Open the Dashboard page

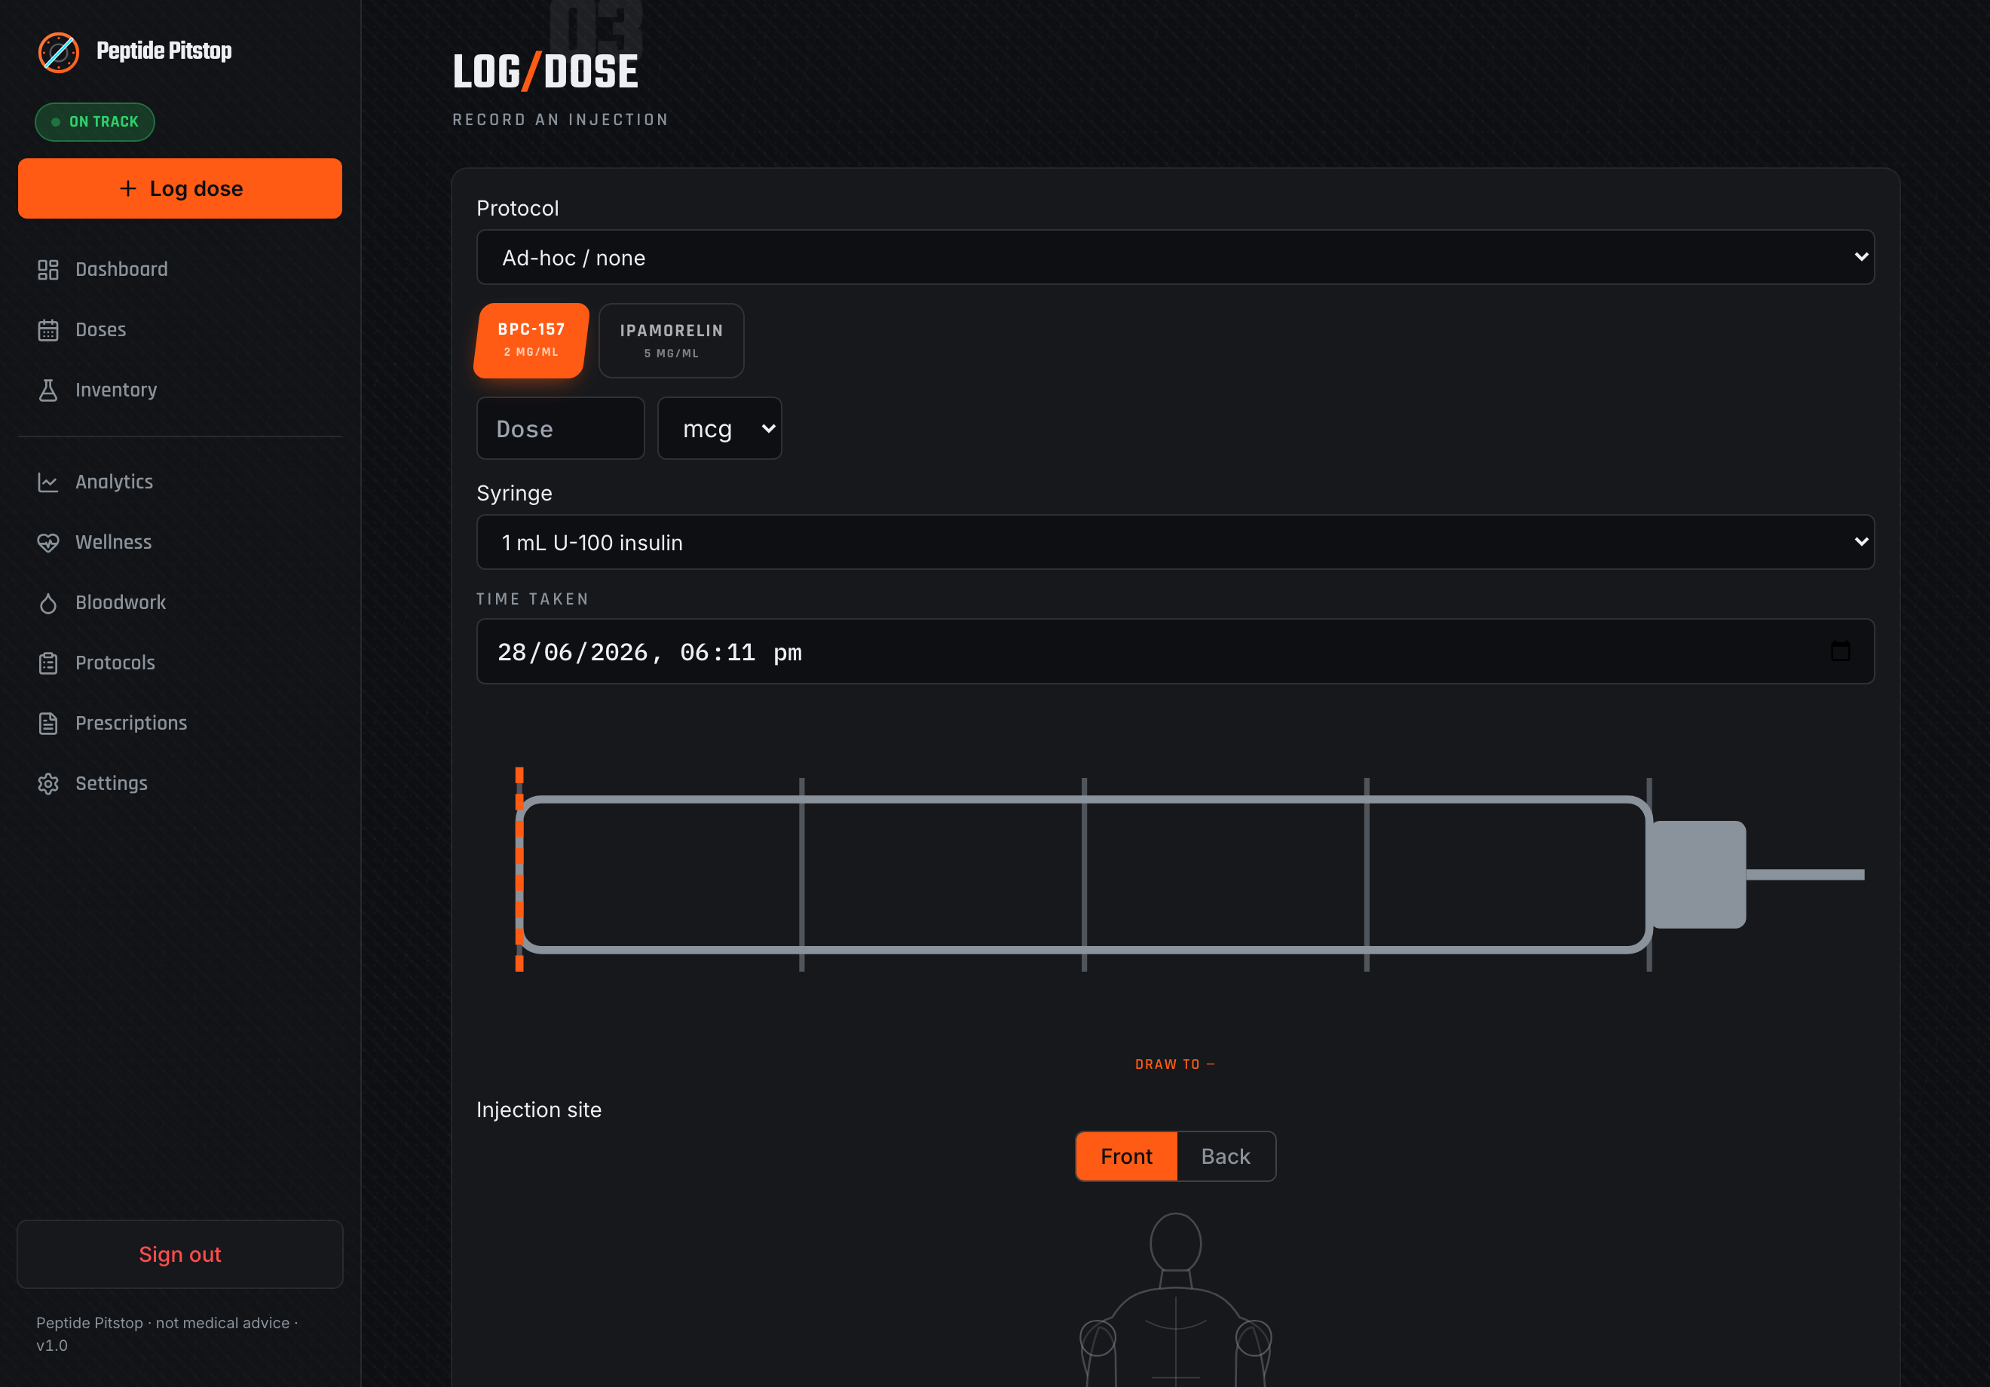click(x=180, y=270)
